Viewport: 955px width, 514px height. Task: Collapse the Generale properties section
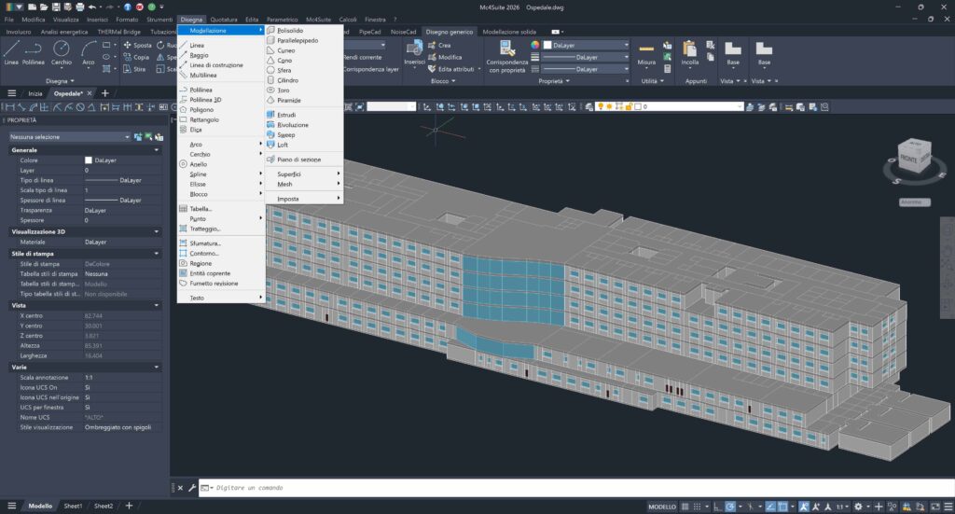coord(157,150)
